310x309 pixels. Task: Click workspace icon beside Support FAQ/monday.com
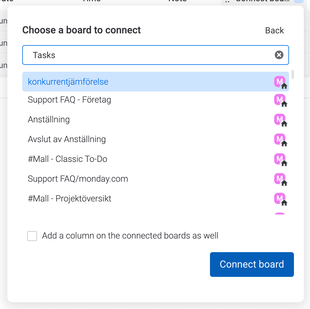pos(281,180)
